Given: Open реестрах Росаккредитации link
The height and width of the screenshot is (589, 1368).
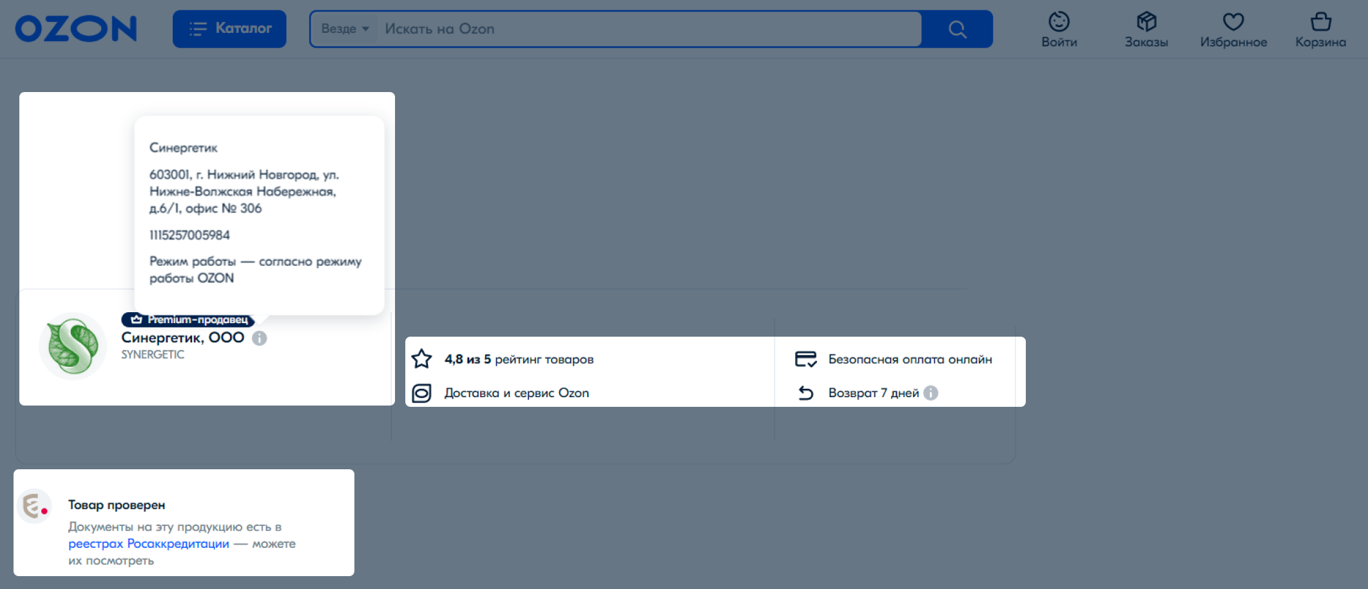Looking at the screenshot, I should pyautogui.click(x=149, y=543).
